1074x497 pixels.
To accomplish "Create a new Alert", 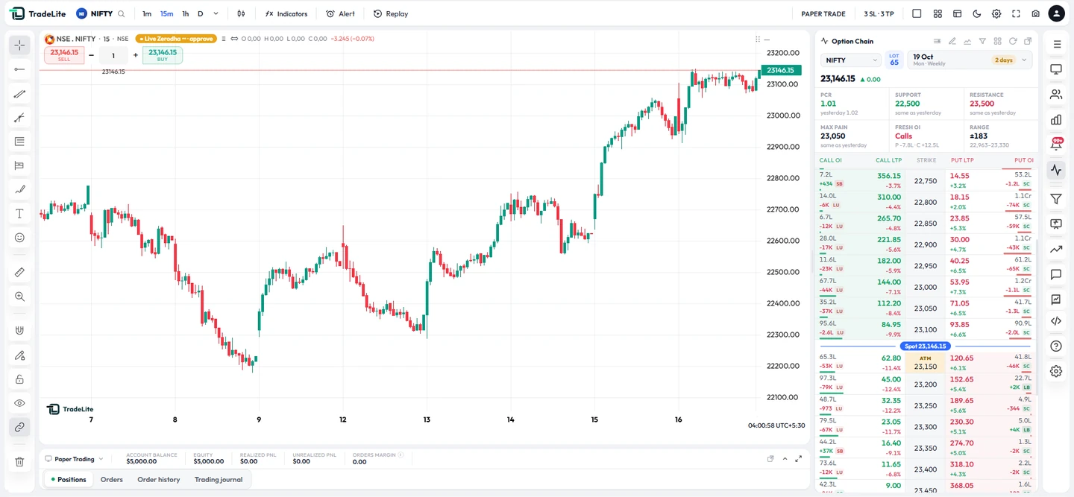I will [341, 13].
